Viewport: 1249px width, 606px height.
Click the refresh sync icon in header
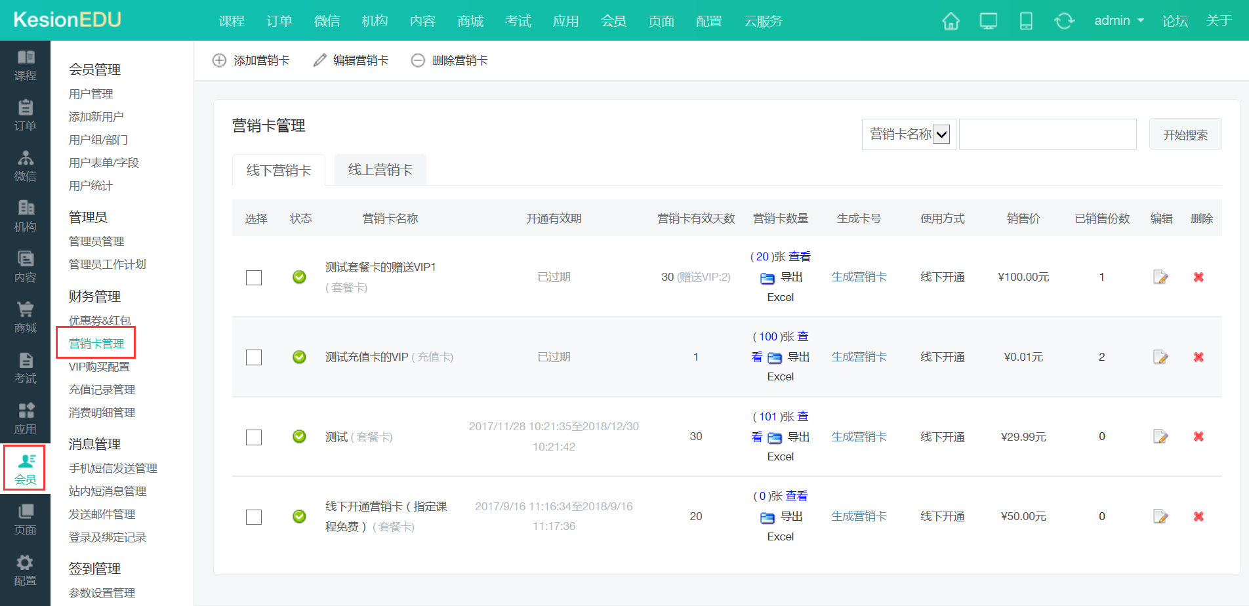pyautogui.click(x=1064, y=21)
